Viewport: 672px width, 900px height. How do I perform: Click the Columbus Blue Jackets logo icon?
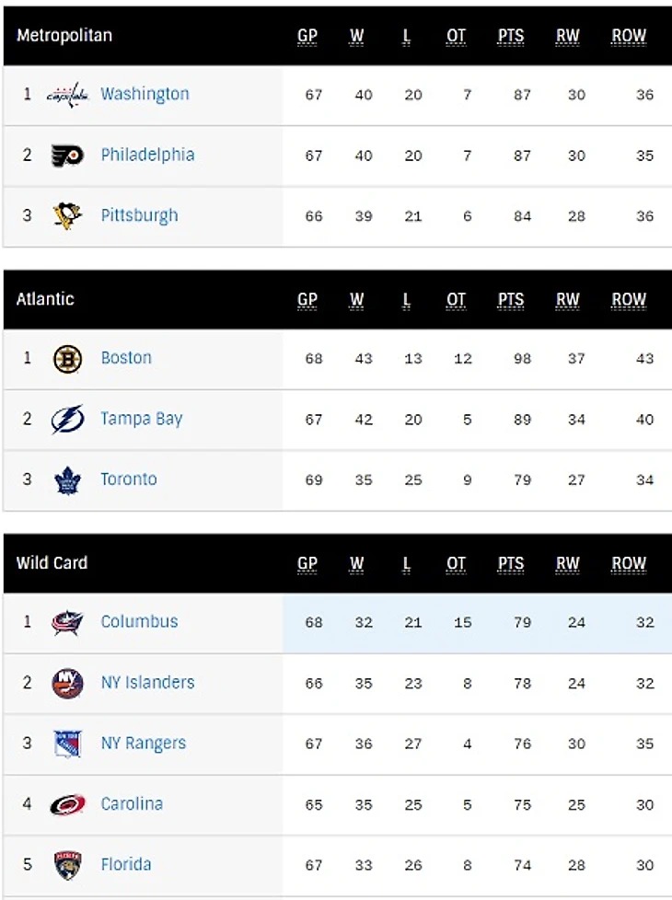click(x=67, y=622)
